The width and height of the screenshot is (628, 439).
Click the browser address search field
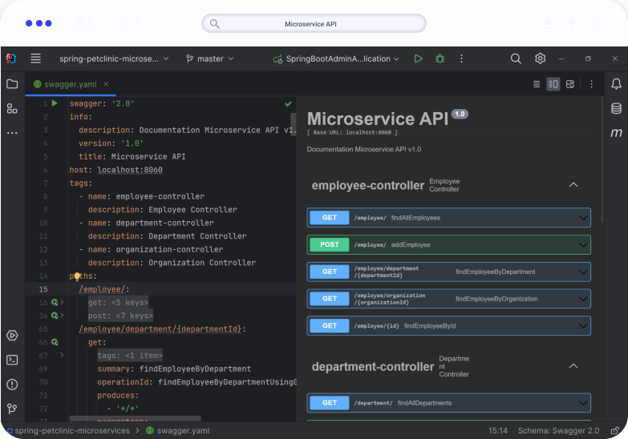(x=314, y=23)
